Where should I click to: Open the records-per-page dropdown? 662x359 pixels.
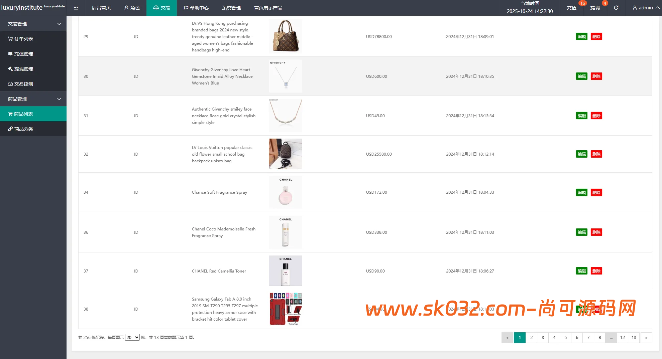click(x=132, y=338)
